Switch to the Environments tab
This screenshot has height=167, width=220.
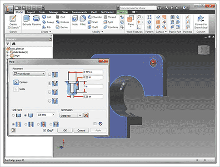[x=79, y=12]
